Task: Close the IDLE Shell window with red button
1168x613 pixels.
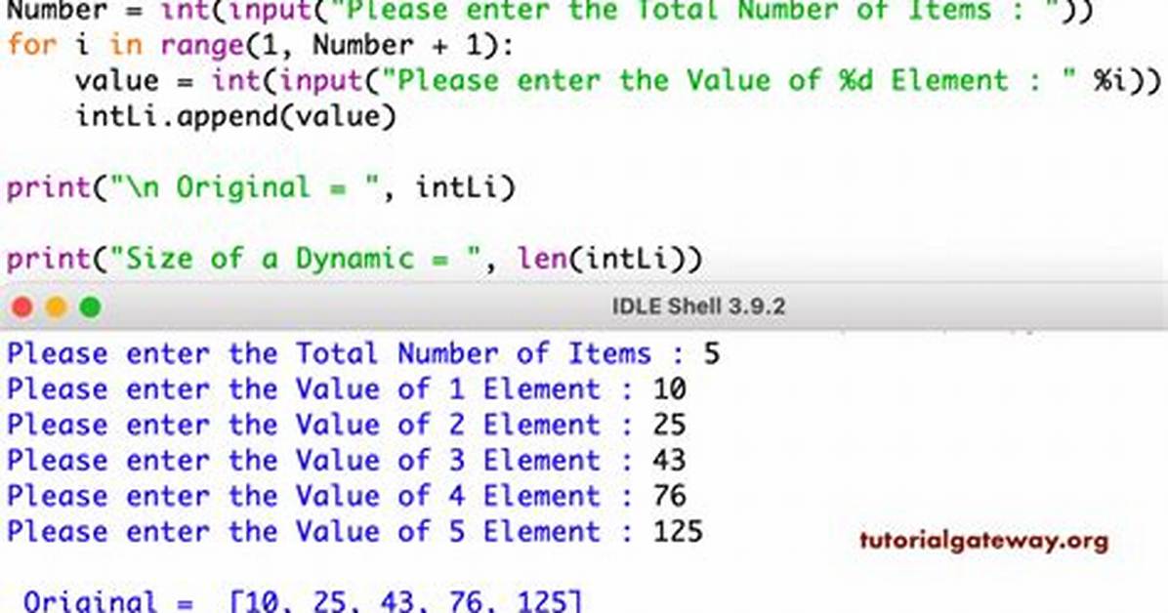Action: (x=22, y=306)
